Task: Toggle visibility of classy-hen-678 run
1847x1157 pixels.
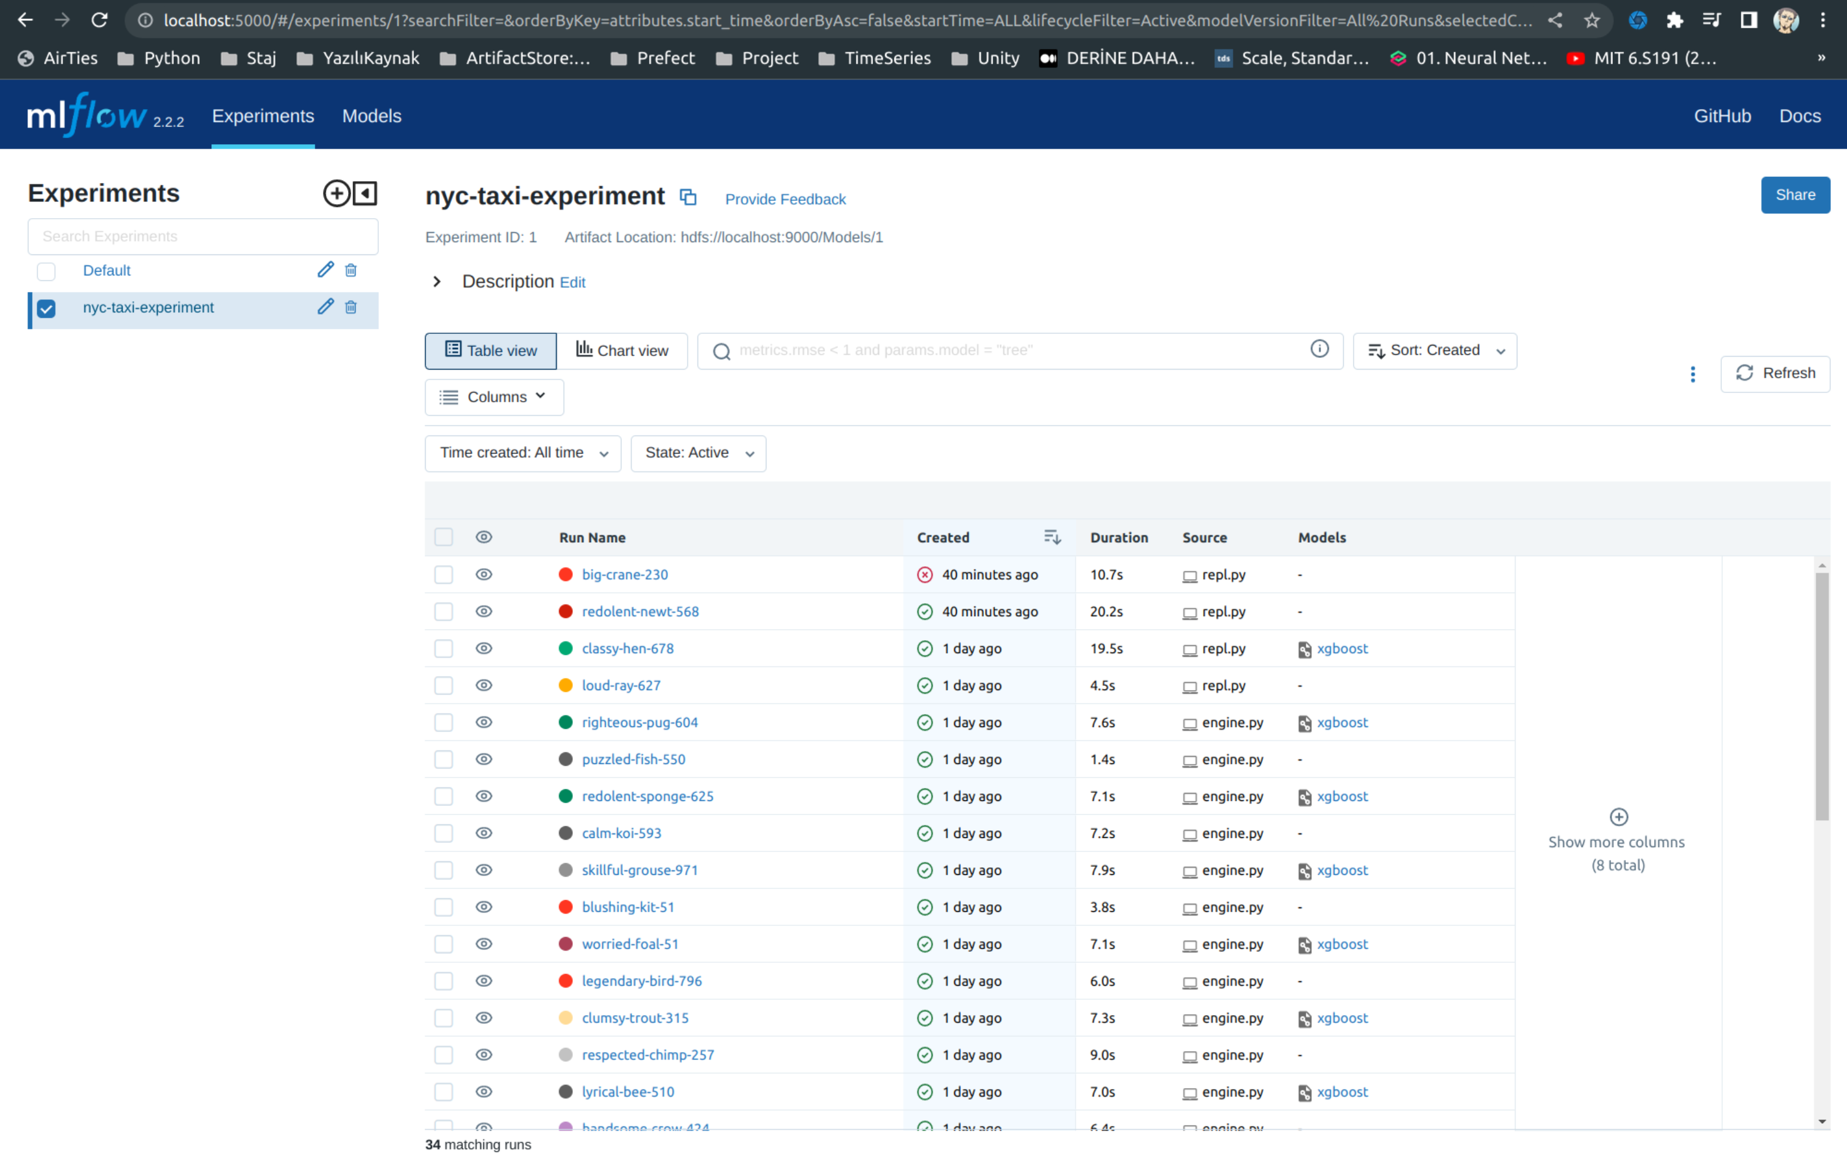Action: click(484, 648)
